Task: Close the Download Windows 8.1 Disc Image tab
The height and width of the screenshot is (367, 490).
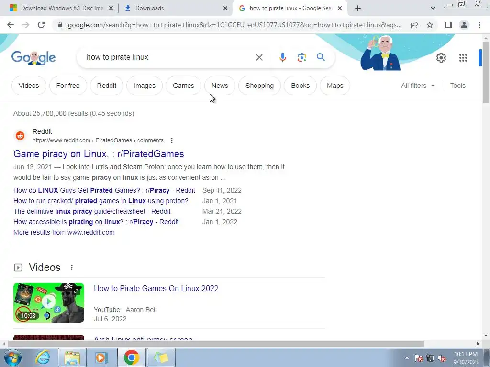Action: pyautogui.click(x=111, y=9)
